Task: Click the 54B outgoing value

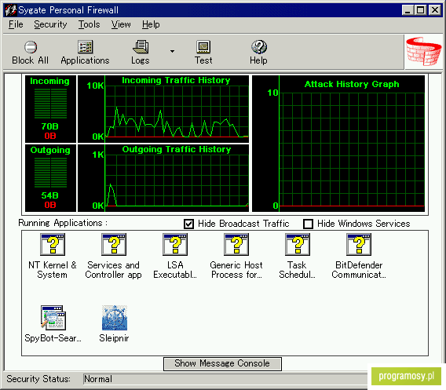Action: [49, 195]
